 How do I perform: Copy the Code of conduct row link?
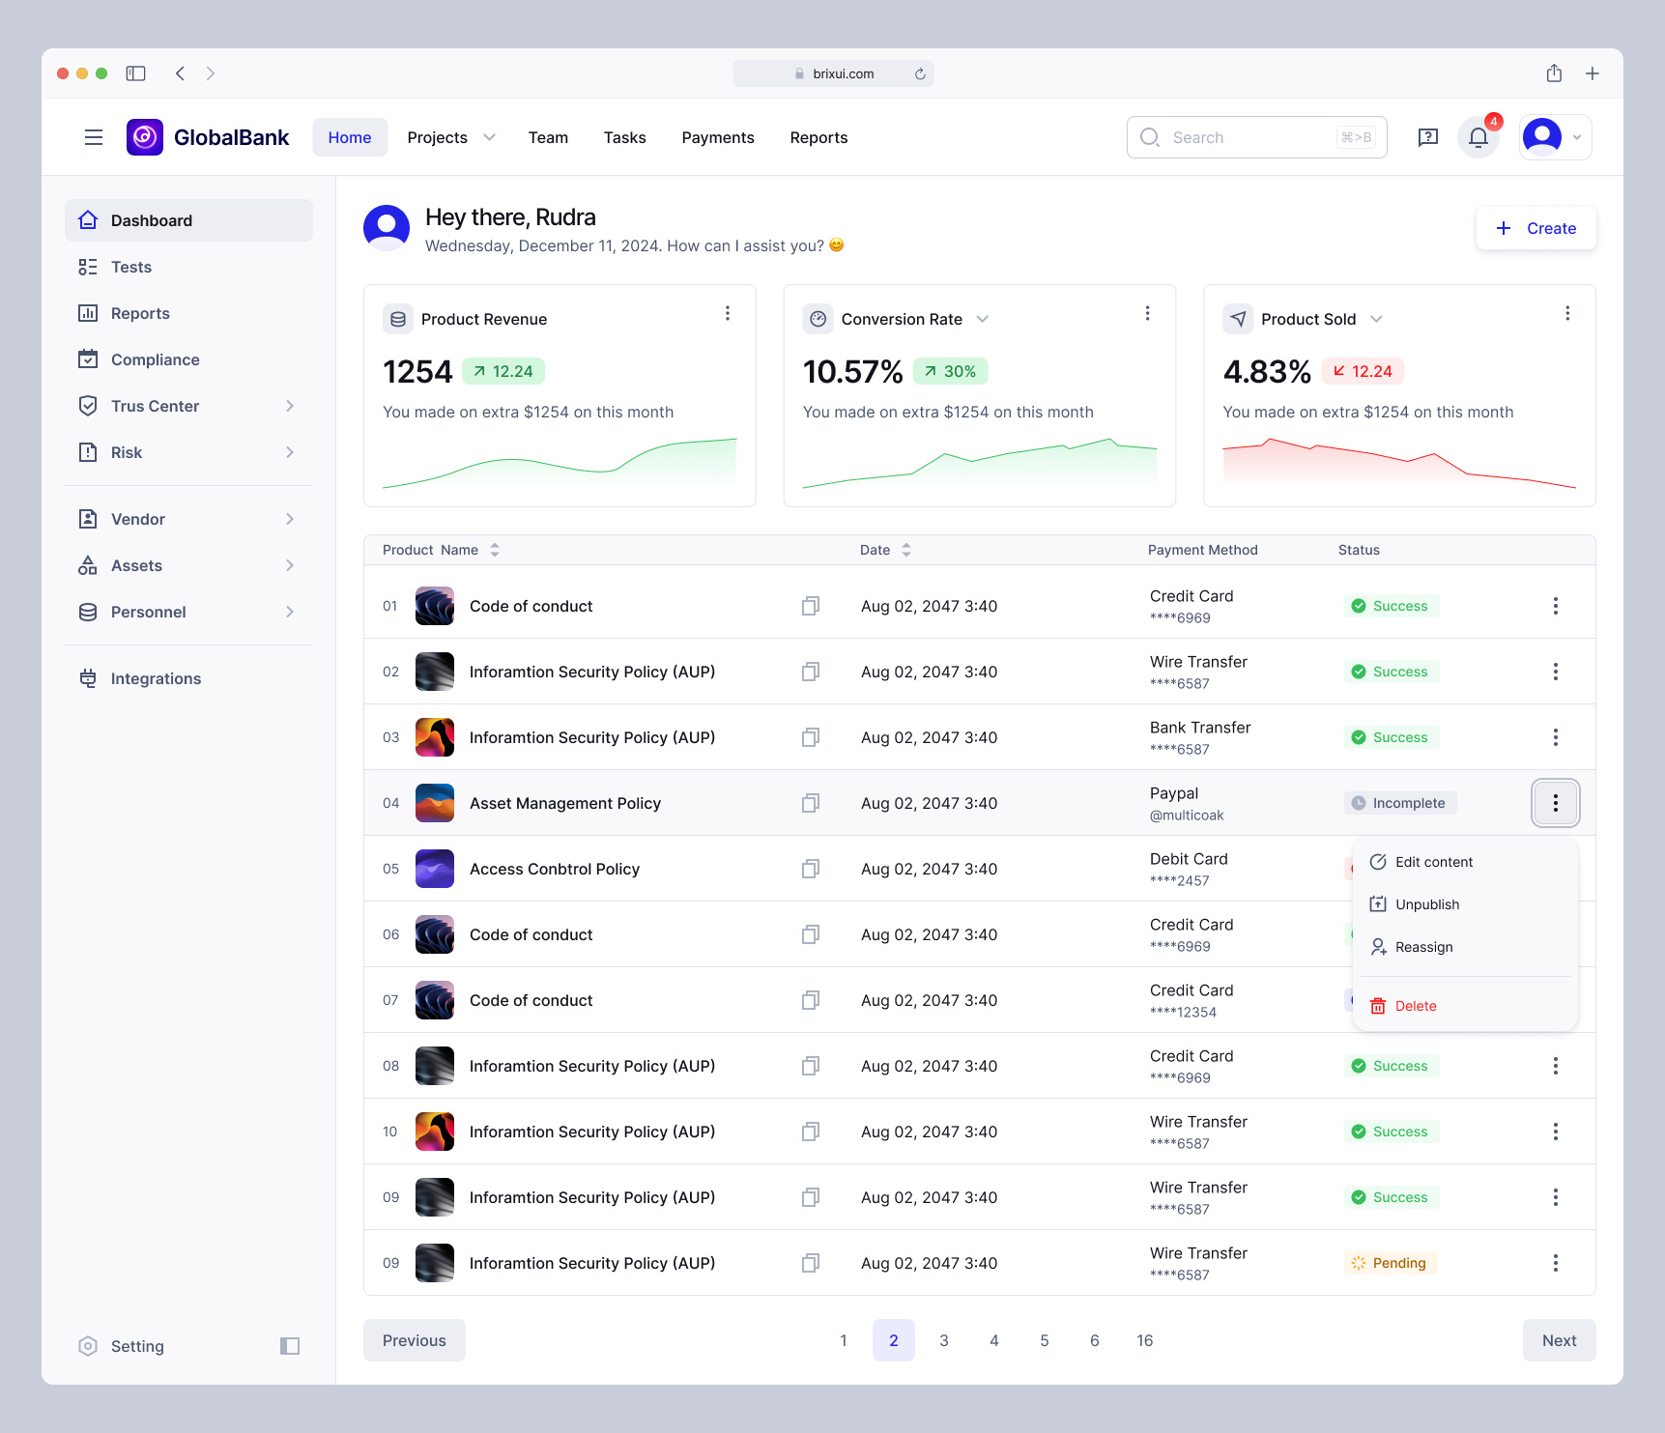coord(811,606)
